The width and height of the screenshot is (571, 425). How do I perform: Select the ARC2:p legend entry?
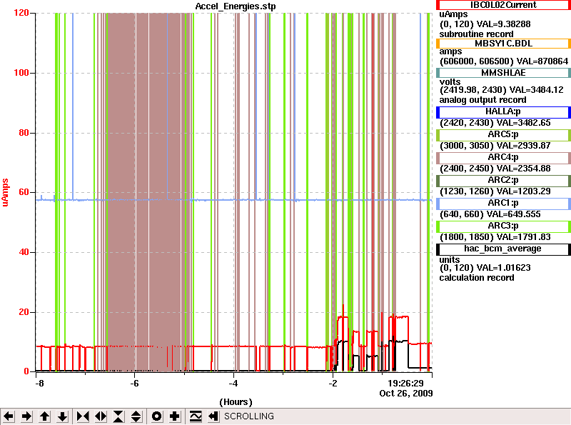pyautogui.click(x=503, y=181)
